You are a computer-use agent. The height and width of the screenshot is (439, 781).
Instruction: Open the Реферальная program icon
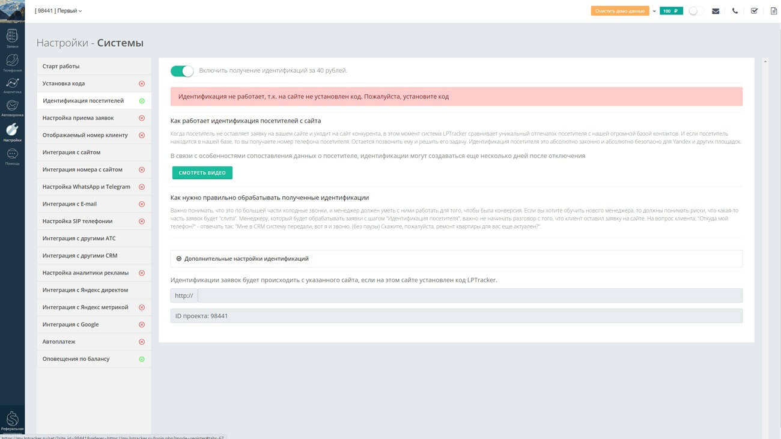point(12,420)
